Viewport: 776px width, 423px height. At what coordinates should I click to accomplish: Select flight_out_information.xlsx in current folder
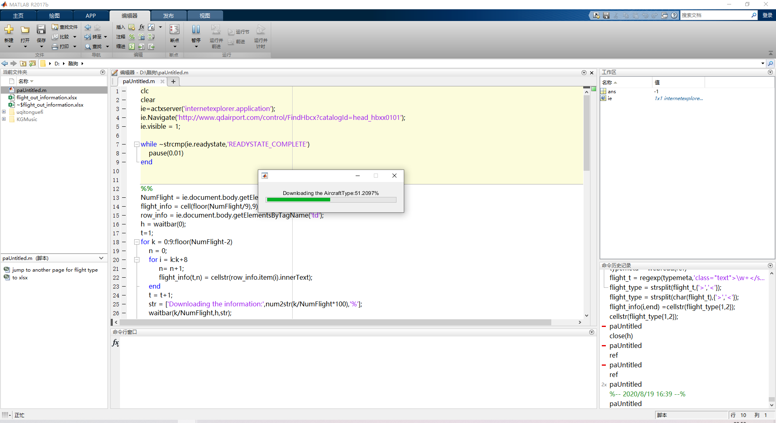coord(46,97)
